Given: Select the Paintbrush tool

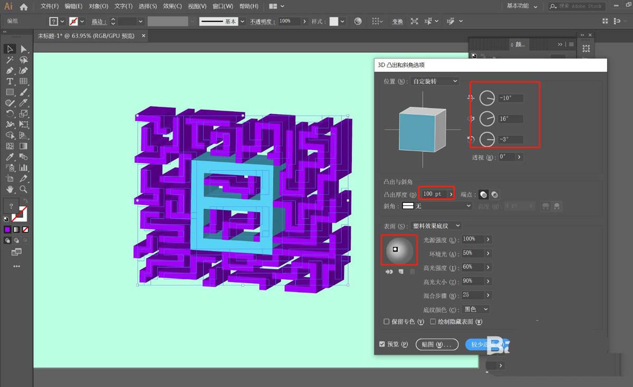Looking at the screenshot, I should tap(23, 92).
